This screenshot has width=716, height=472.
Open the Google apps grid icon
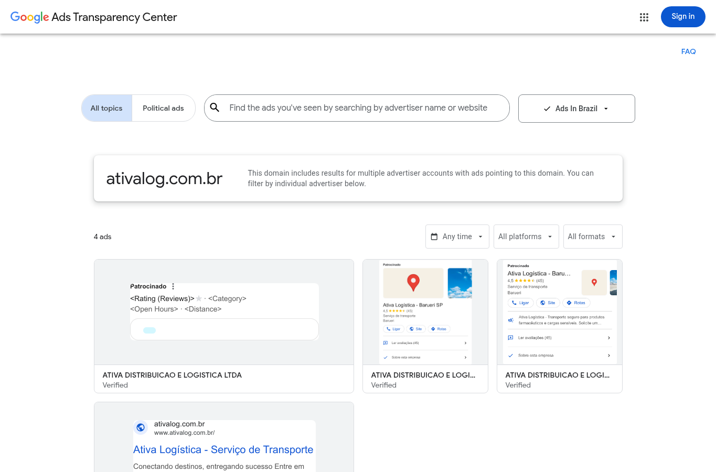click(644, 17)
